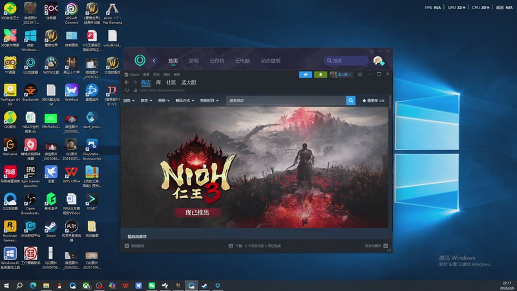Open the UU accelerator hamburger menu
This screenshot has width=517, height=291.
[x=371, y=51]
